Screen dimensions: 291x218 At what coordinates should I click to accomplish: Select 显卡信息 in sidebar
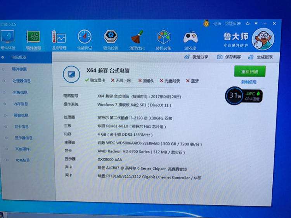[x=21, y=127]
